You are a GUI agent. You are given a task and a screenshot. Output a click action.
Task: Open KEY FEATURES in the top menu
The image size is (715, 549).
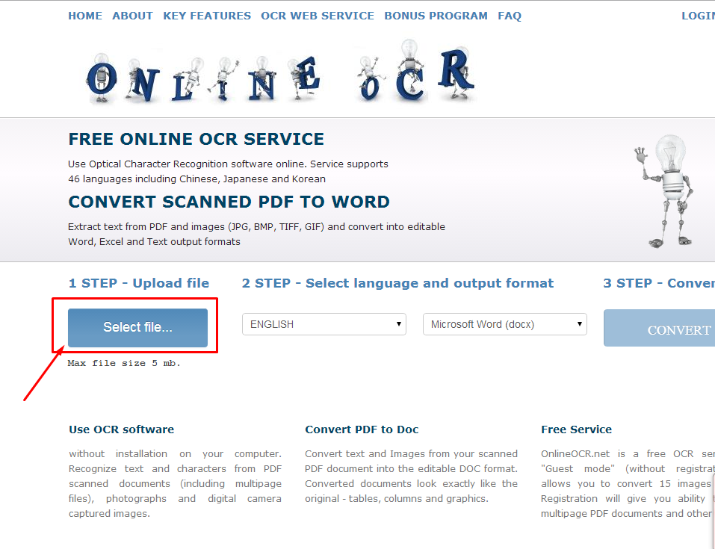[x=207, y=16]
